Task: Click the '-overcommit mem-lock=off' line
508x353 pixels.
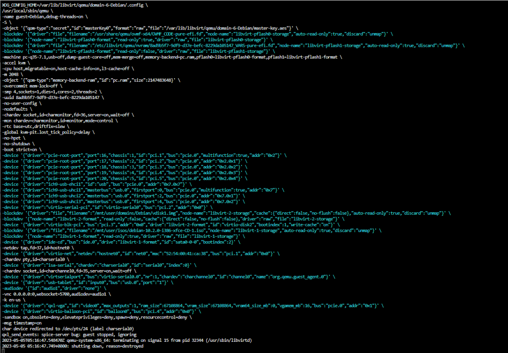Action: pos(32,86)
